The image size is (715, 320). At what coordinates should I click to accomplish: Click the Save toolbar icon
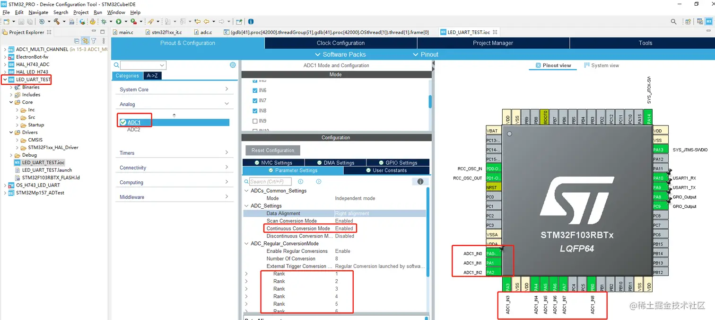22,22
